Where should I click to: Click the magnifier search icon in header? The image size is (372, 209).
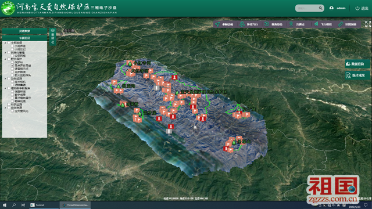320,8
